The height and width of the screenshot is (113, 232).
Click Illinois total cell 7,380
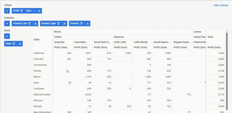pyautogui.click(x=216, y=77)
